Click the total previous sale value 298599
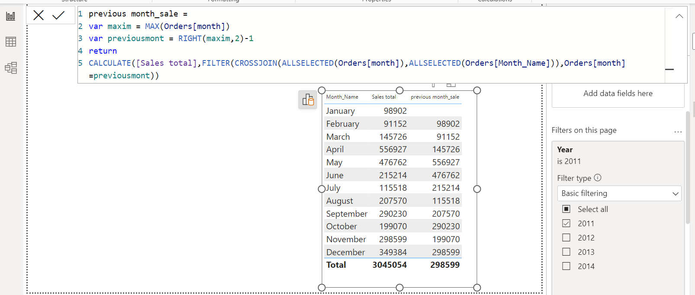The image size is (695, 295). (445, 265)
